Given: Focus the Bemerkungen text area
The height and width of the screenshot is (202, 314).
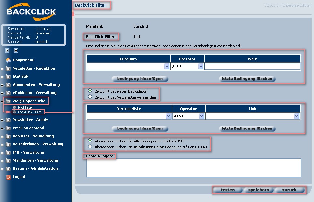Looking at the screenshot, I should [194, 168].
